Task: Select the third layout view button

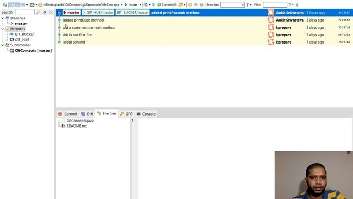Action: 23,5
